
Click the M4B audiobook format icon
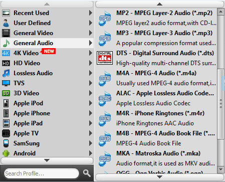click(105, 139)
